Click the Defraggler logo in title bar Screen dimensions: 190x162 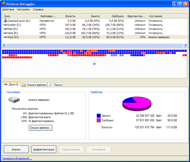tap(3, 4)
